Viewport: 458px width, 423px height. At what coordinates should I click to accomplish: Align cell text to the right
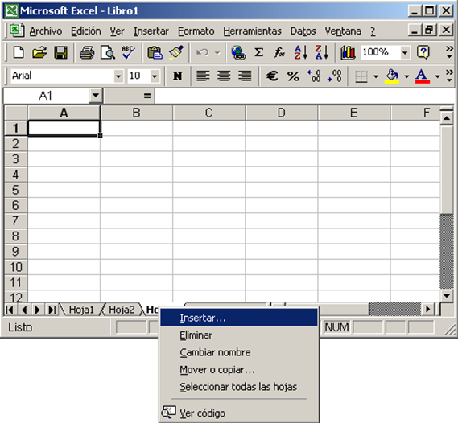245,76
